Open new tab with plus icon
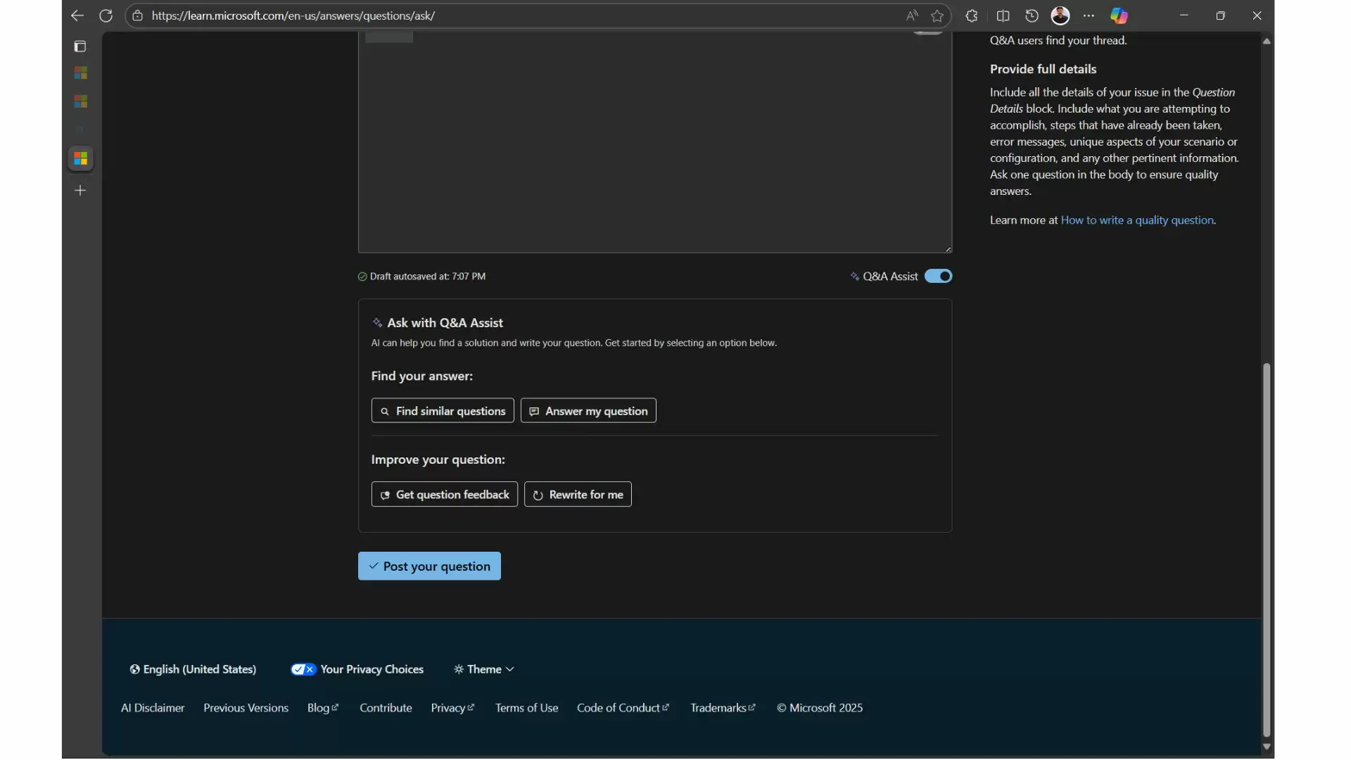 point(80,191)
